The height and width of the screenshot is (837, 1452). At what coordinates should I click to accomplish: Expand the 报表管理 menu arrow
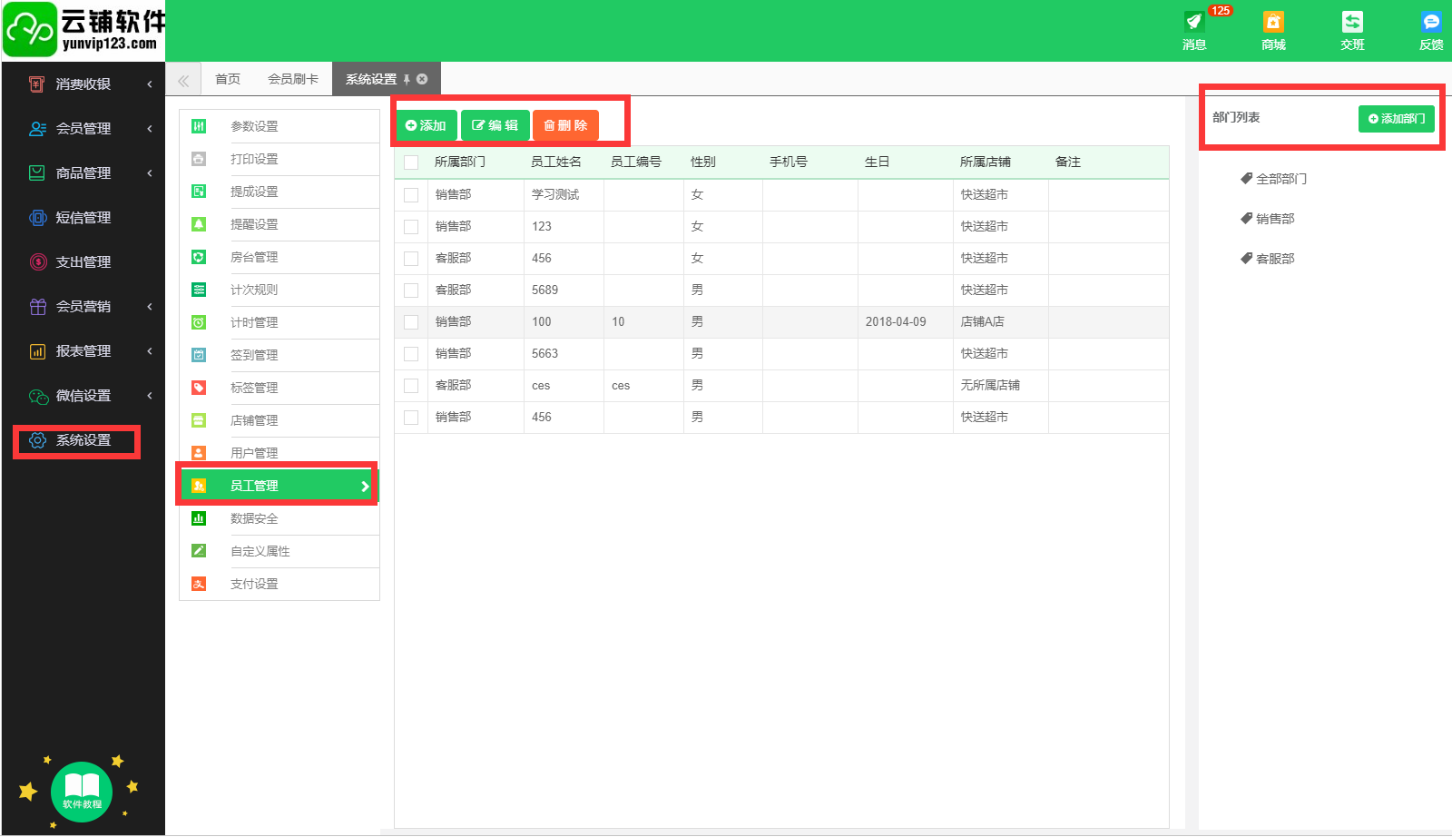[150, 350]
